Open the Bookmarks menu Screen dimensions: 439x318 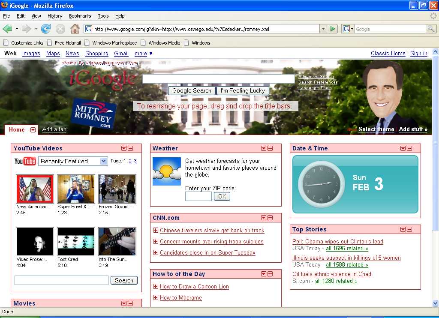tap(80, 16)
